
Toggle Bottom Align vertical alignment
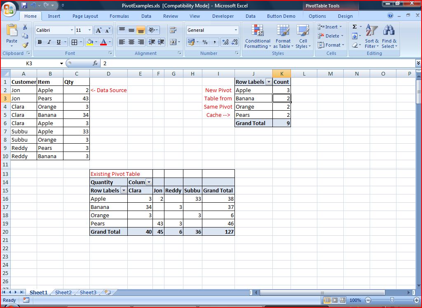click(141, 30)
